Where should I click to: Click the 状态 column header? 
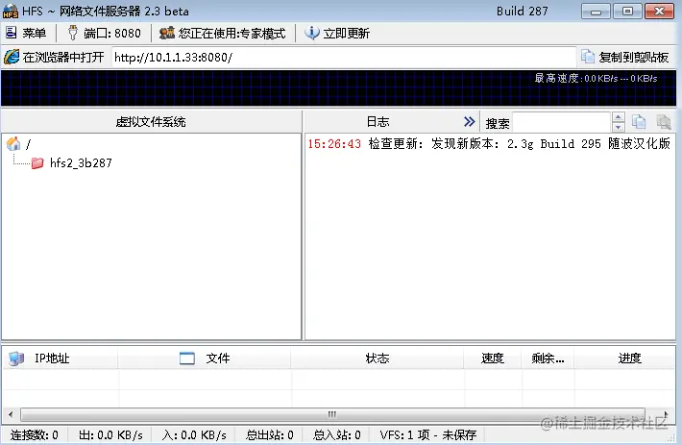pos(378,358)
